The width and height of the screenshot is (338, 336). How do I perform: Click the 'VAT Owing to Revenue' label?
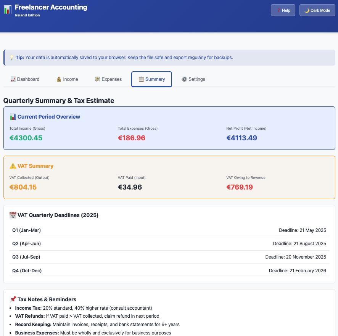pos(246,178)
